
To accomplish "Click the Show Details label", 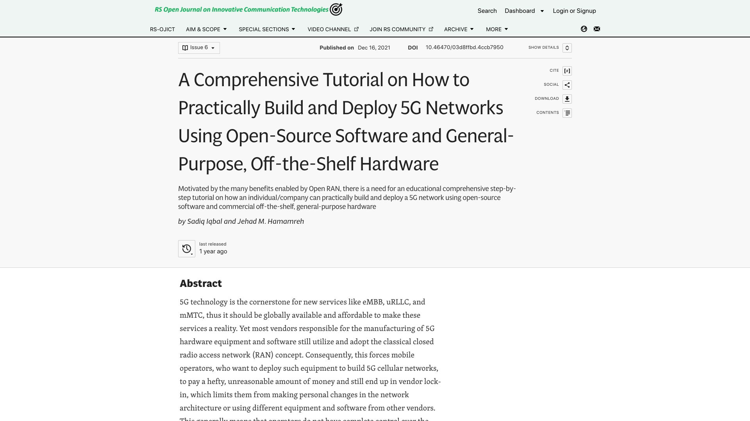I will click(544, 48).
